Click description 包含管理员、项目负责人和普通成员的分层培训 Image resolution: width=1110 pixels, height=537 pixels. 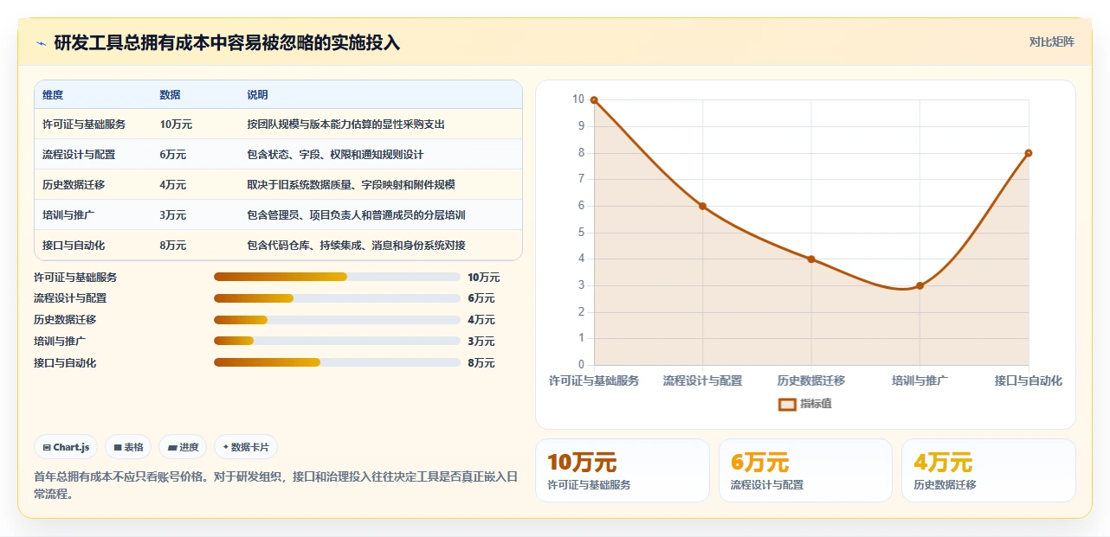(356, 214)
